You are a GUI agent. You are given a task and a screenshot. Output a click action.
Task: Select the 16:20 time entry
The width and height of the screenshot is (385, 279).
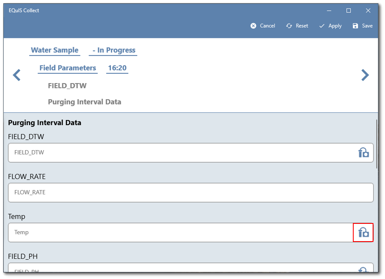point(117,68)
